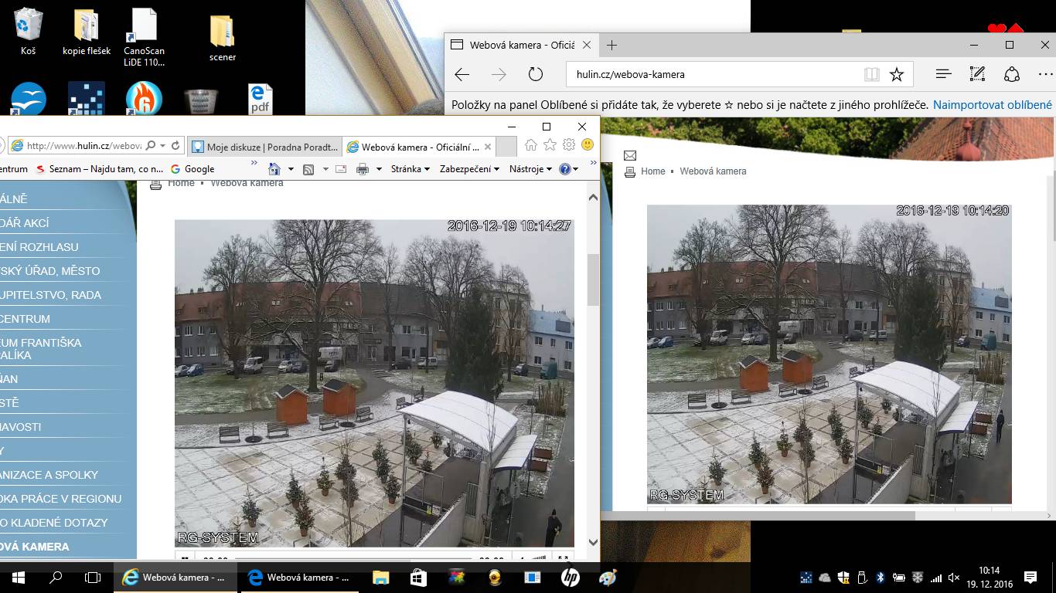The image size is (1056, 593).
Task: Make a web note in Edge
Action: pos(977,74)
